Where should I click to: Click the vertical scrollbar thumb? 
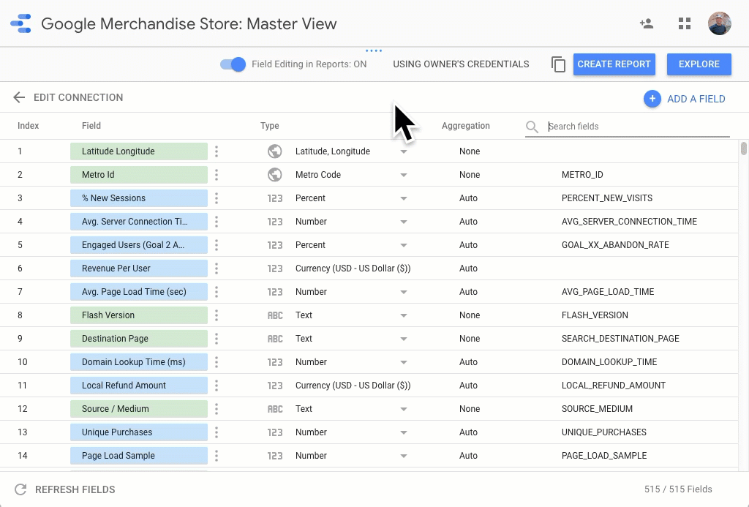coord(743,149)
